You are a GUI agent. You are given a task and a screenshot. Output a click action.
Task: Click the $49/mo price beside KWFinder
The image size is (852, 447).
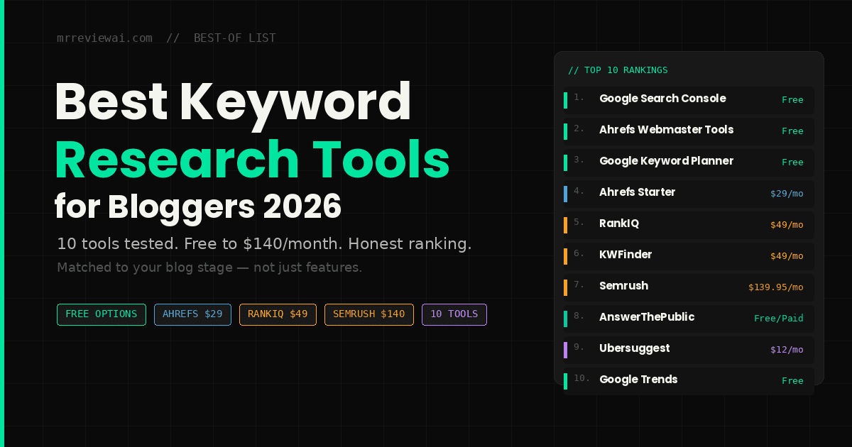[787, 255]
